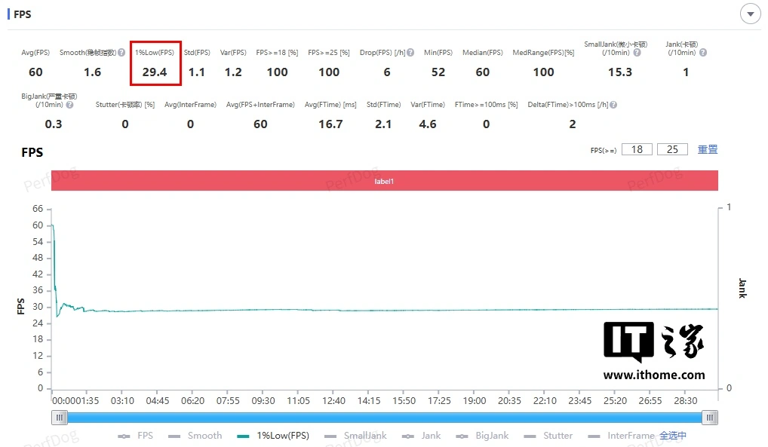Viewport: 768px width, 447px height.
Task: Click help icon beside Delta(FTime)>100ms
Action: tap(613, 105)
